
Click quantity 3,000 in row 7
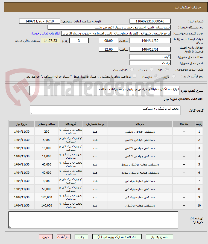[47, 181]
